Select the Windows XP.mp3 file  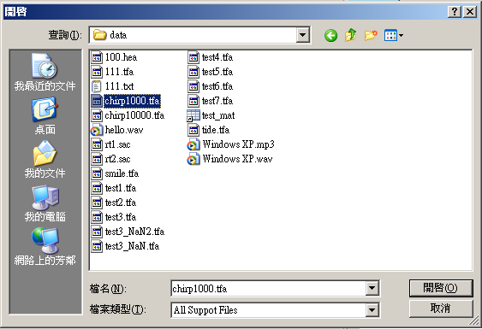click(x=230, y=144)
